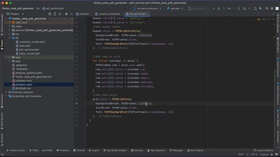Click the Search Everywhere magnifier icon
Screen dimensions: 280x157
[x=267, y=8]
